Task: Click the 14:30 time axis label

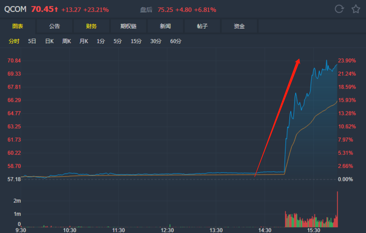Action: pos(265,230)
